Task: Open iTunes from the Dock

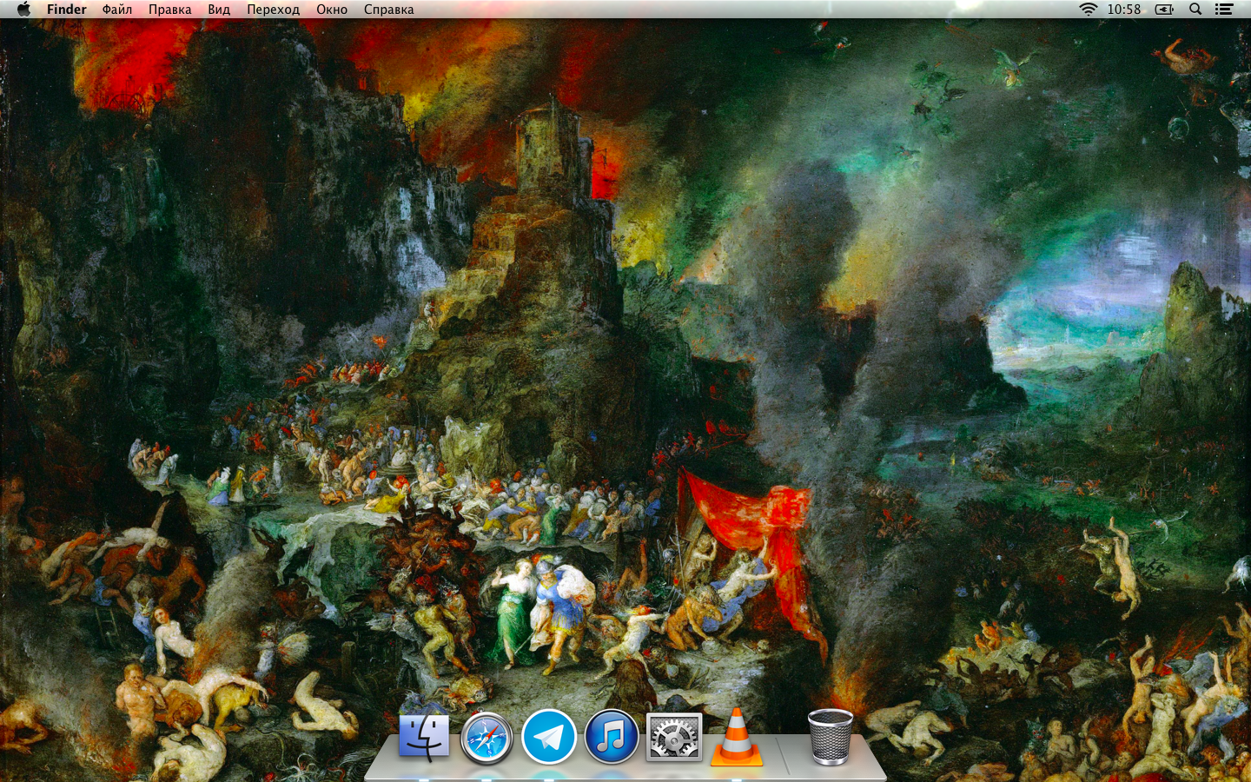Action: click(612, 736)
